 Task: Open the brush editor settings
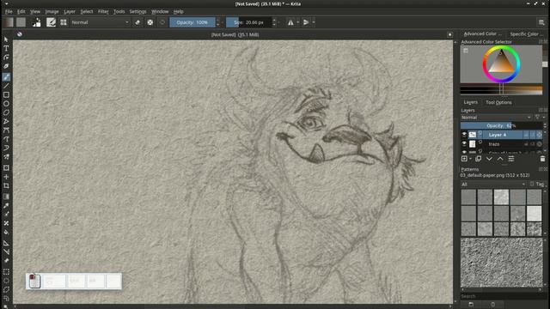(x=52, y=22)
